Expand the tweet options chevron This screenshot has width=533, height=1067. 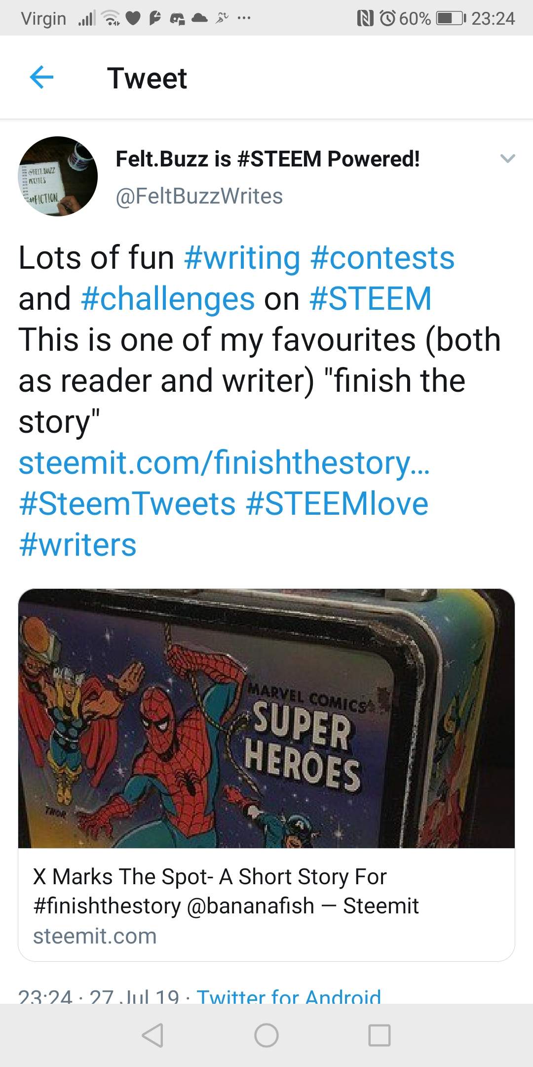click(508, 159)
